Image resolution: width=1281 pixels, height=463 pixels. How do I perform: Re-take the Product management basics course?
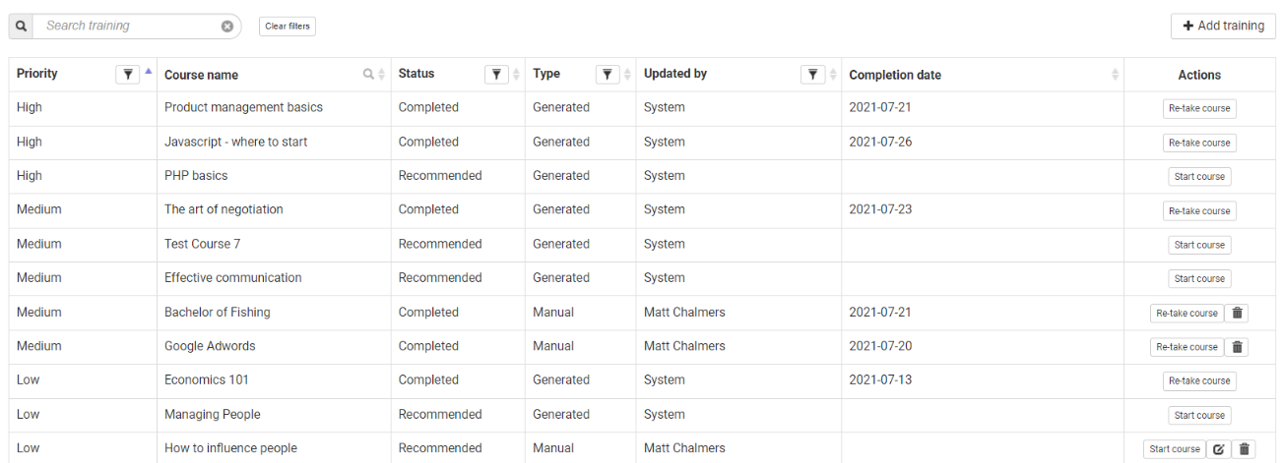point(1199,108)
